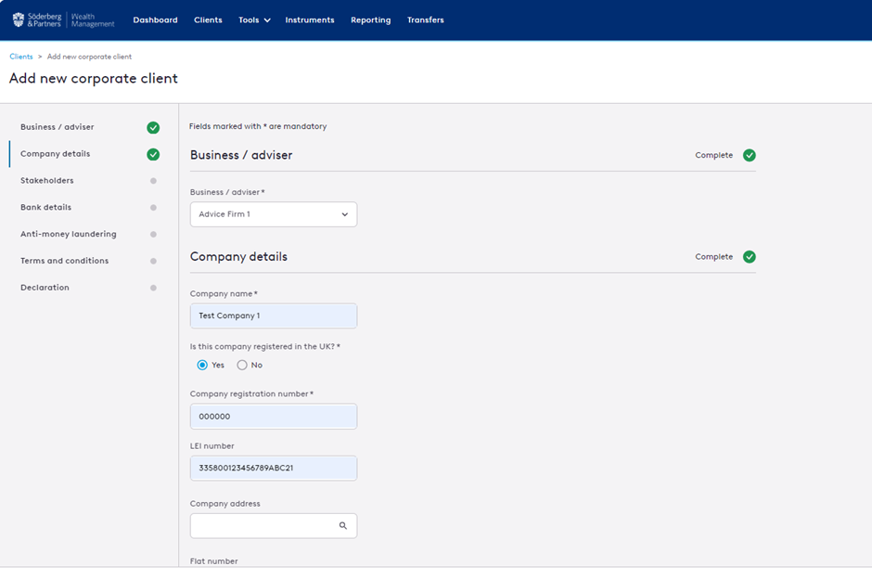Click Complete checkmark in Company details header
The width and height of the screenshot is (872, 579).
click(x=749, y=257)
